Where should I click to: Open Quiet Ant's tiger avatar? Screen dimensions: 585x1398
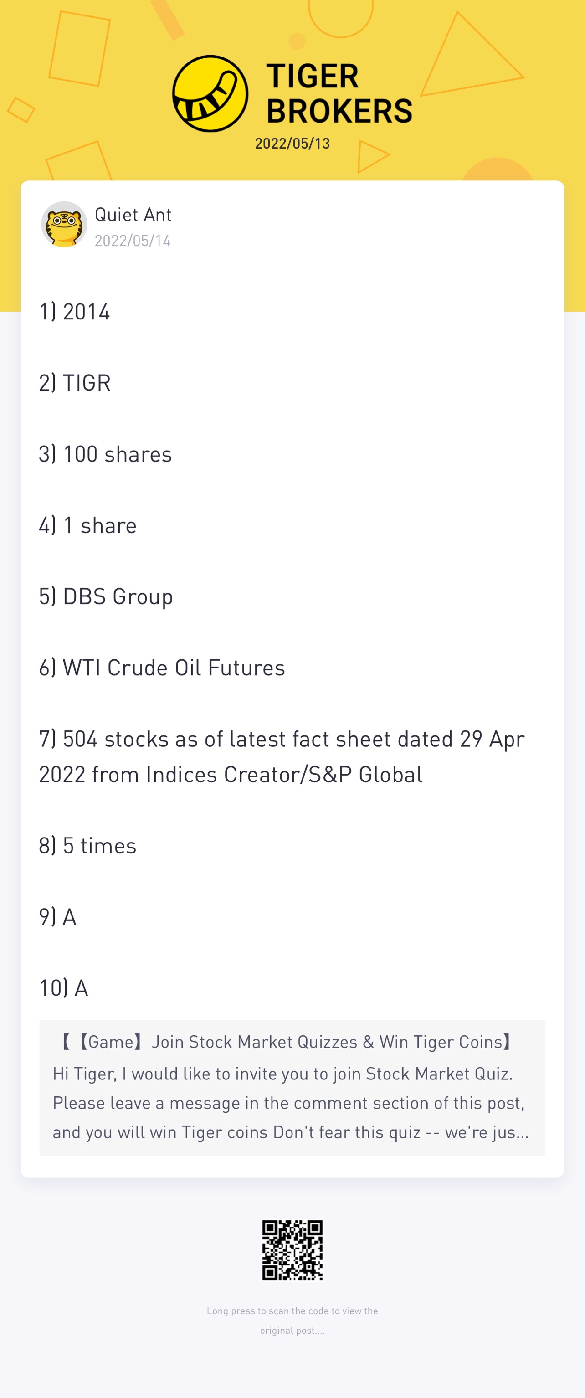pyautogui.click(x=64, y=224)
